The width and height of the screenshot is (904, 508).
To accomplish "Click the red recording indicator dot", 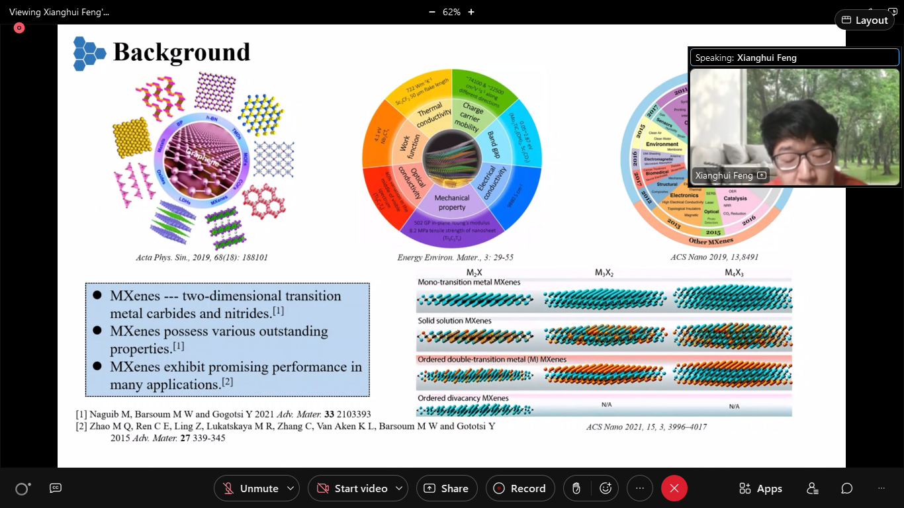I will pos(19,28).
